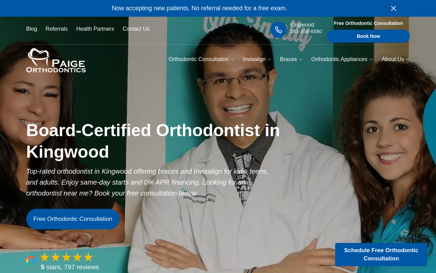Open the Orthodontic Appliances nav item
This screenshot has width=436, height=273.
click(339, 59)
